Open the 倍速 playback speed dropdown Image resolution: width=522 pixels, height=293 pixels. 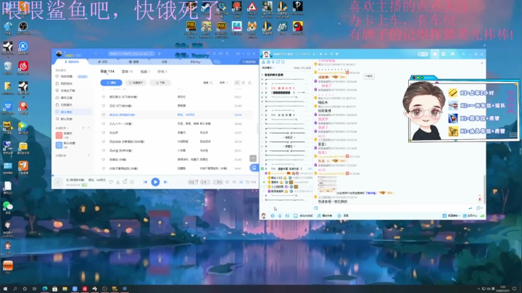[x=193, y=182]
